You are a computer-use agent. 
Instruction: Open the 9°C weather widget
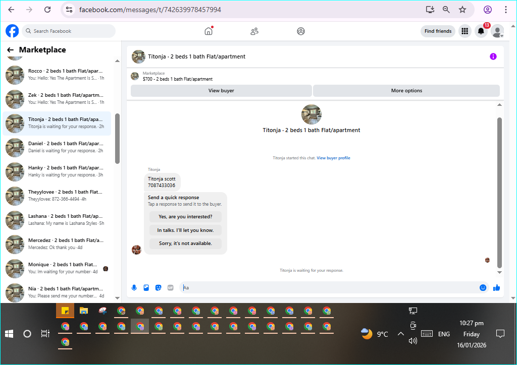coord(375,334)
